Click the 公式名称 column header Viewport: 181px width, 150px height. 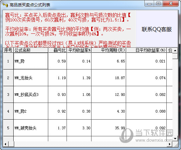(31, 50)
